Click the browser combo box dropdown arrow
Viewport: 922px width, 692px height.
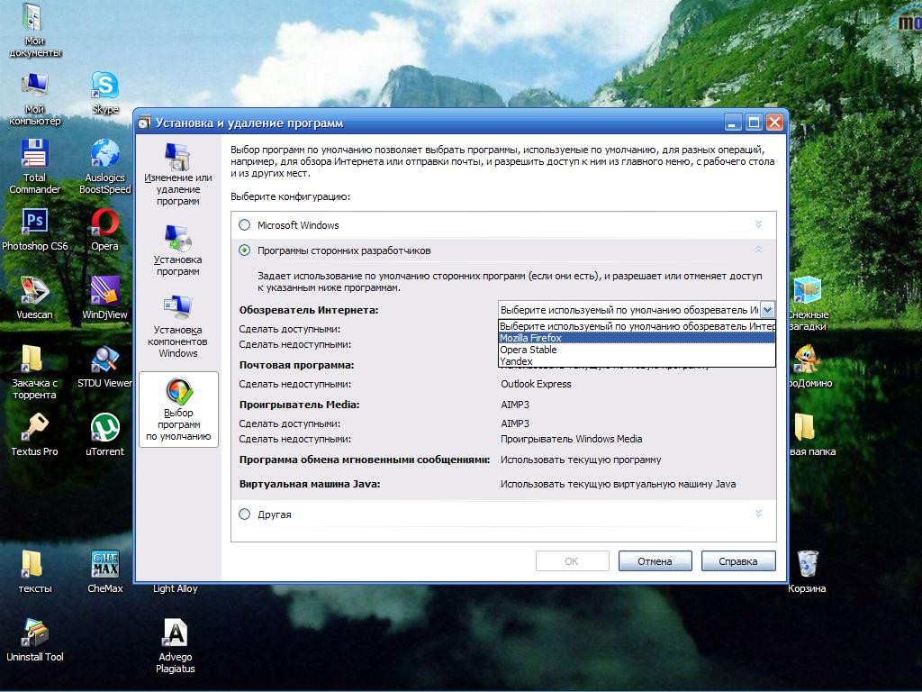(x=767, y=310)
